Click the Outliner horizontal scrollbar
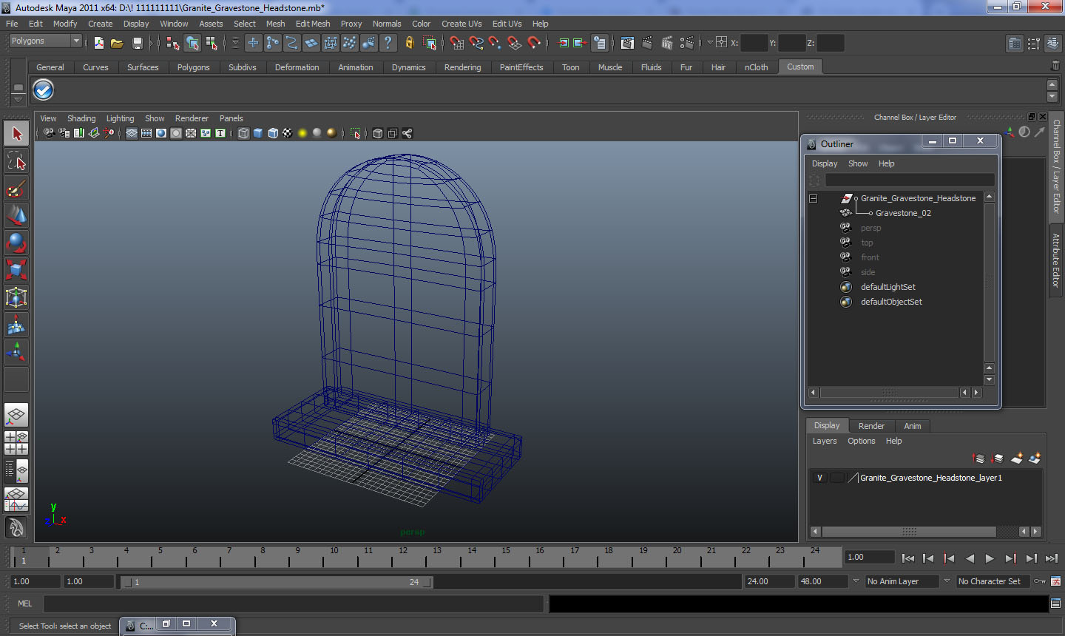 (890, 393)
